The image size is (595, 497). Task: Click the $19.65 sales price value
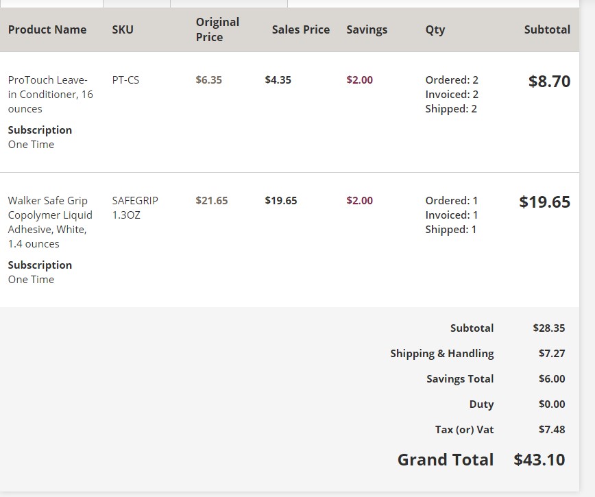(x=280, y=200)
